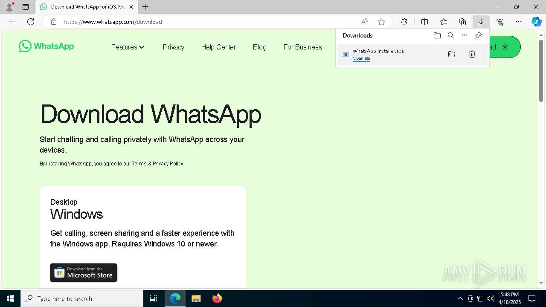The image size is (546, 307).
Task: Click the page vertical scrollbar thumb
Action: click(x=541, y=70)
